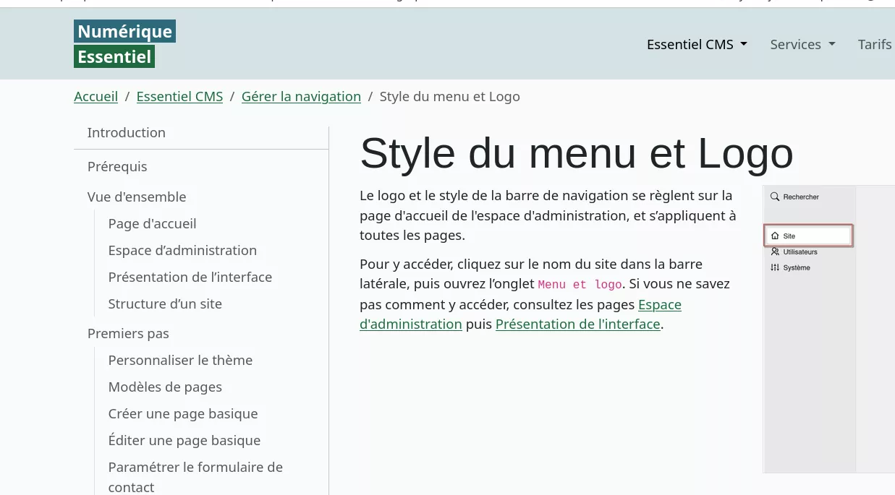Open the Services dropdown menu

pyautogui.click(x=802, y=44)
